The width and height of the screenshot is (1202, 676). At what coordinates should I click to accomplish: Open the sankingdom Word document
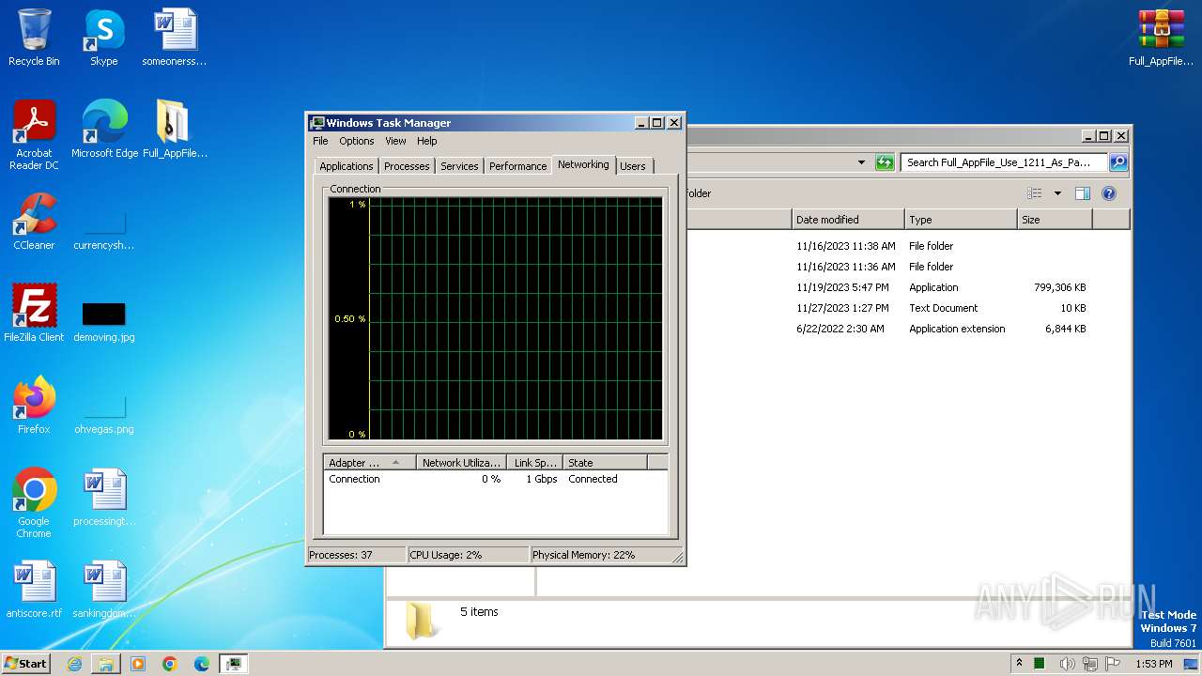coord(103,589)
